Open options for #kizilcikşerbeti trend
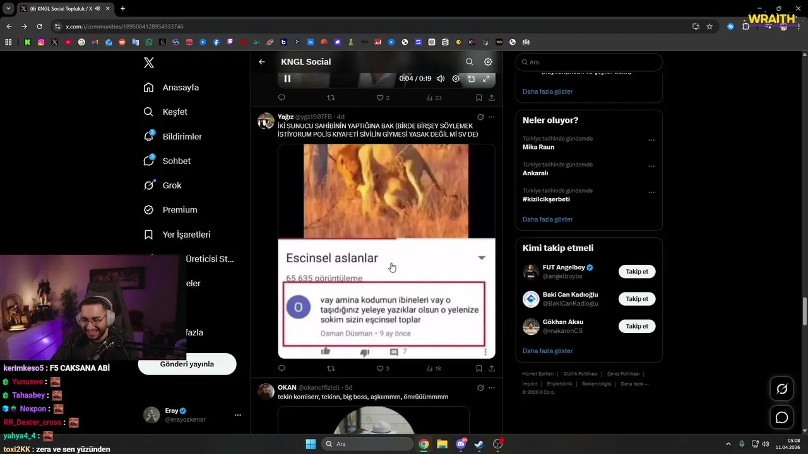 point(651,192)
